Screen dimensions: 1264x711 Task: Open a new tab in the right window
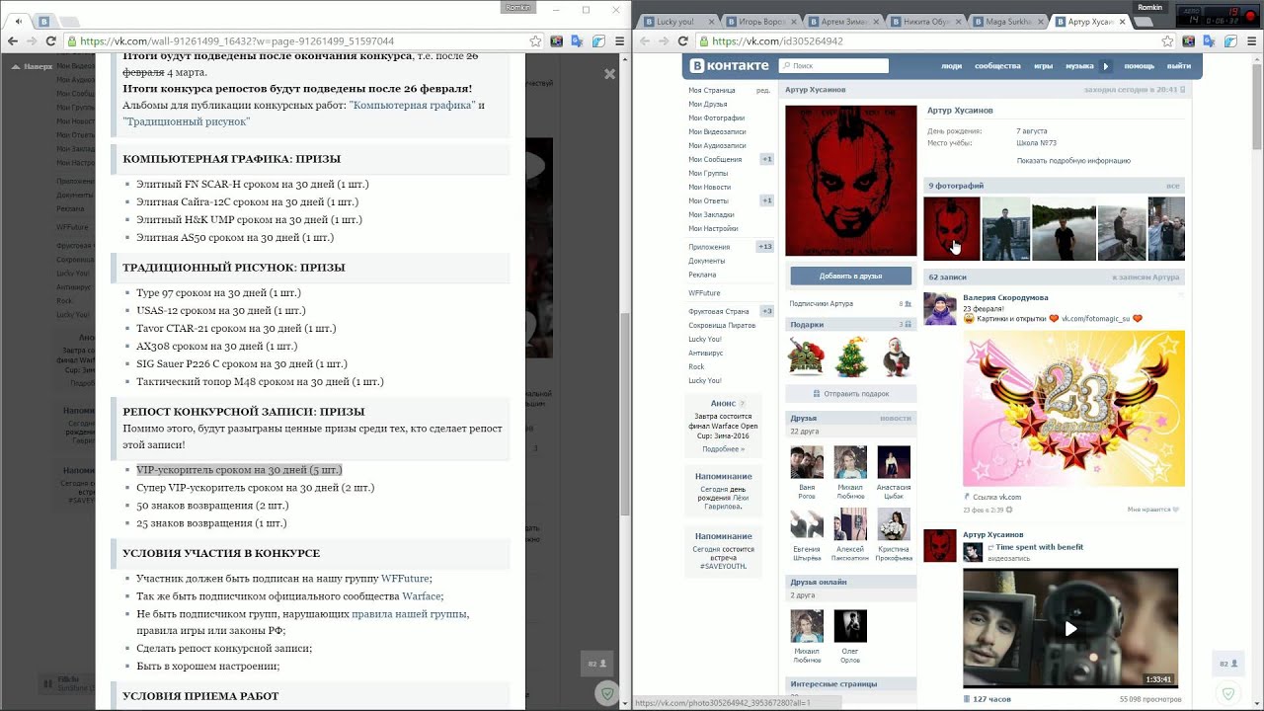tap(1145, 22)
